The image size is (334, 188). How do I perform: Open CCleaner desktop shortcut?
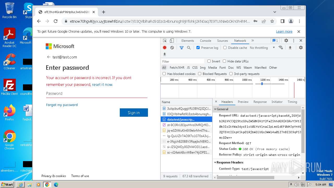point(9,62)
